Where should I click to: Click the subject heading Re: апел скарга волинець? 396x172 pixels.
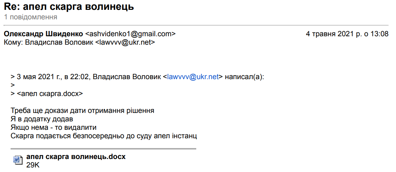69,7
